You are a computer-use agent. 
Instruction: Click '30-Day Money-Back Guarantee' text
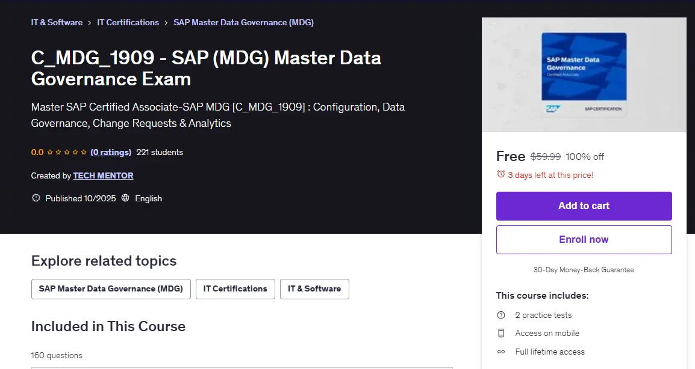point(584,270)
